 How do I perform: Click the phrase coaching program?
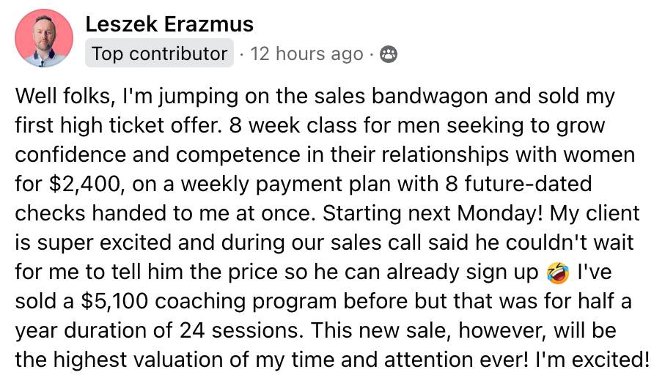246,302
